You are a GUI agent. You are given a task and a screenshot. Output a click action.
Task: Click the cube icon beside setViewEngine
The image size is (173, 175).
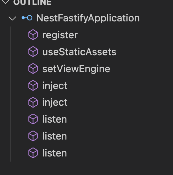[x=33, y=69]
